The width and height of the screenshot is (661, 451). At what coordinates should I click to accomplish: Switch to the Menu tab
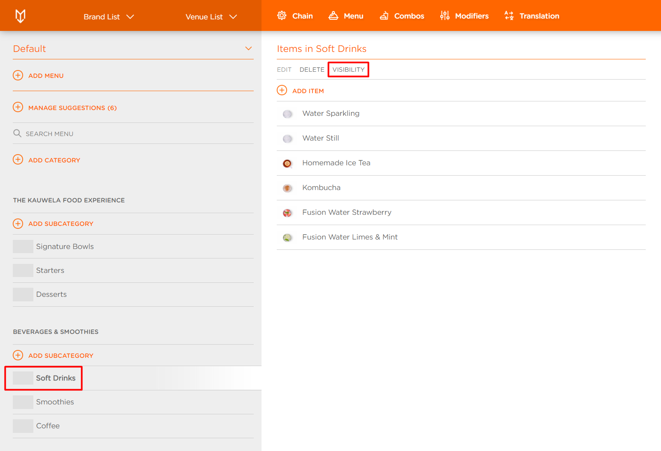coord(346,16)
